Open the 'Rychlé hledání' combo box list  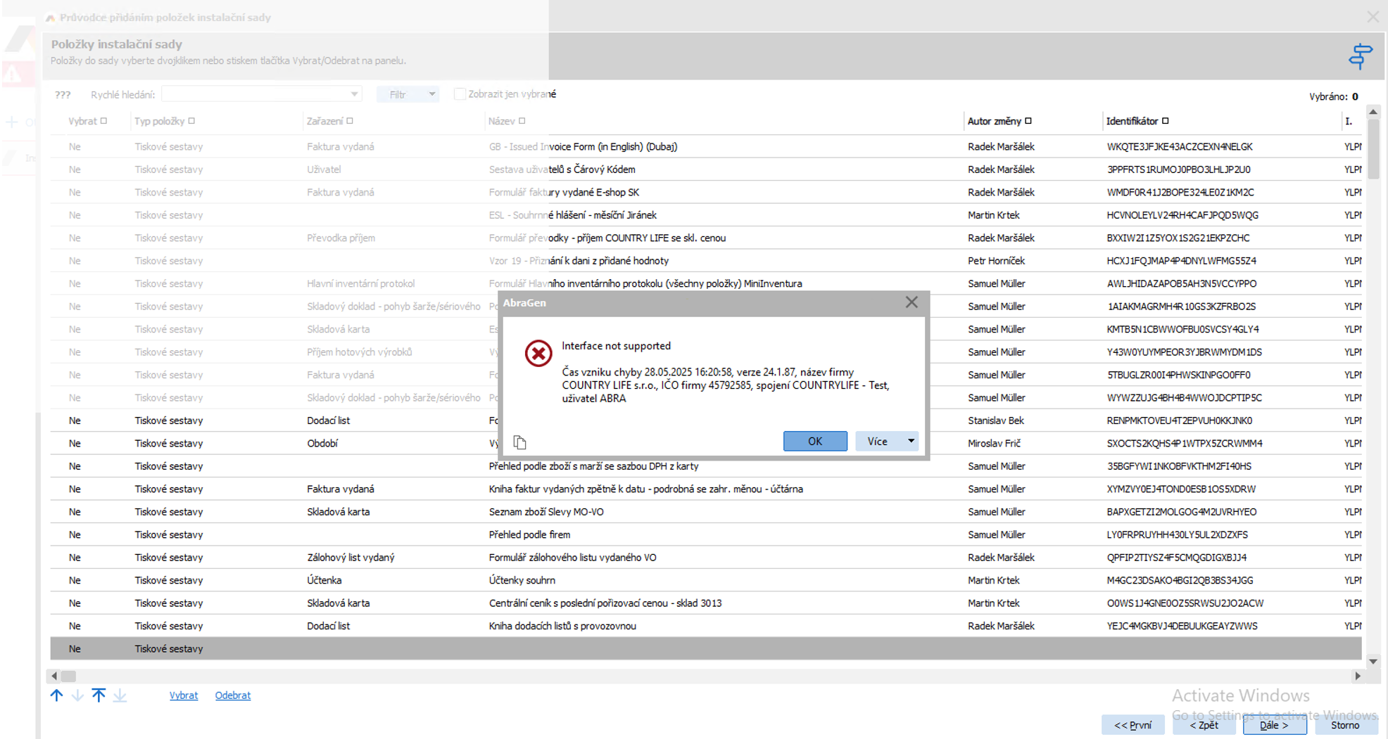[x=354, y=94]
